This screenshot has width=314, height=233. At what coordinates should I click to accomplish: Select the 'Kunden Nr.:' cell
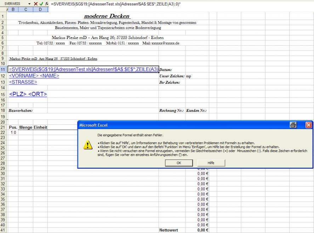pos(196,111)
